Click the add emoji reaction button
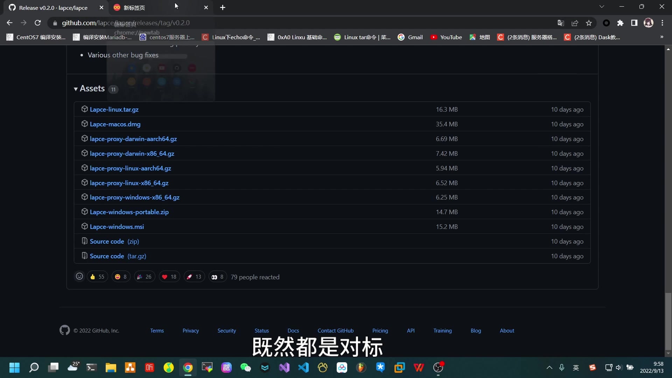 (x=79, y=276)
